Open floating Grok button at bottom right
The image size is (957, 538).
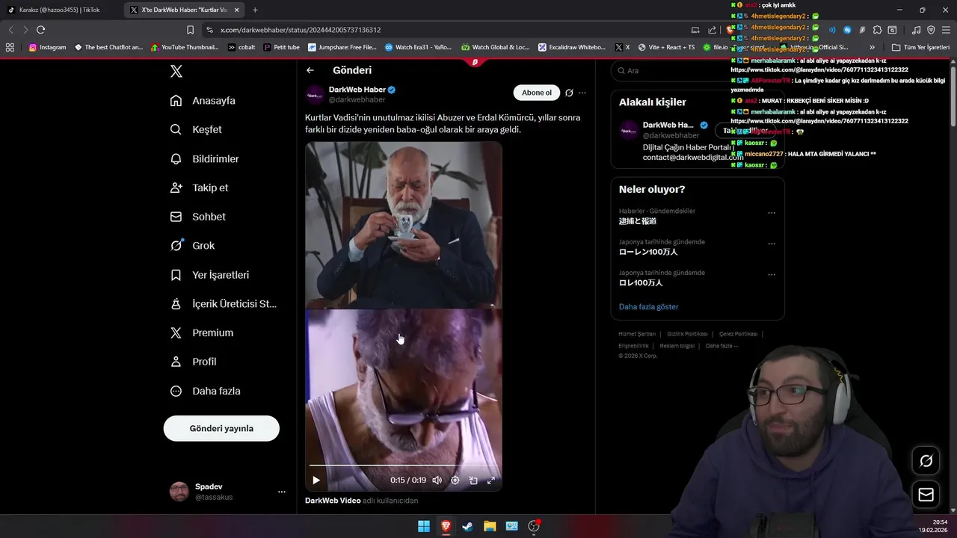[x=926, y=460]
